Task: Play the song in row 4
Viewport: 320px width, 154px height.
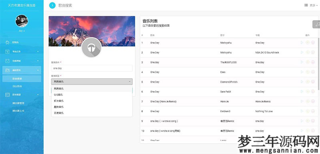Action: point(302,72)
